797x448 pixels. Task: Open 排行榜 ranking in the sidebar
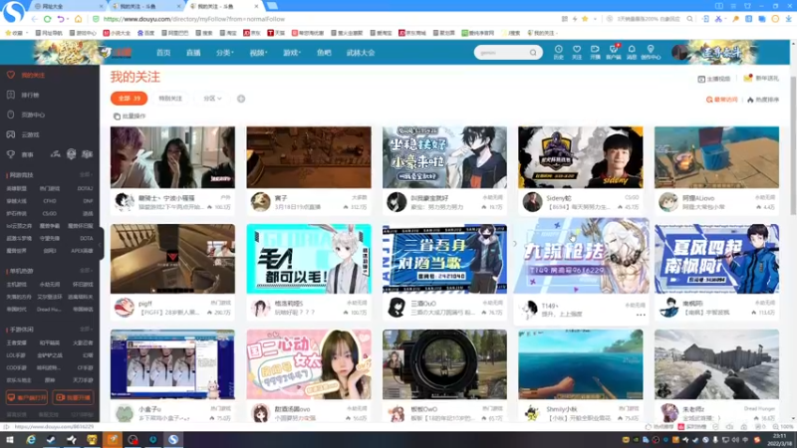click(x=23, y=95)
